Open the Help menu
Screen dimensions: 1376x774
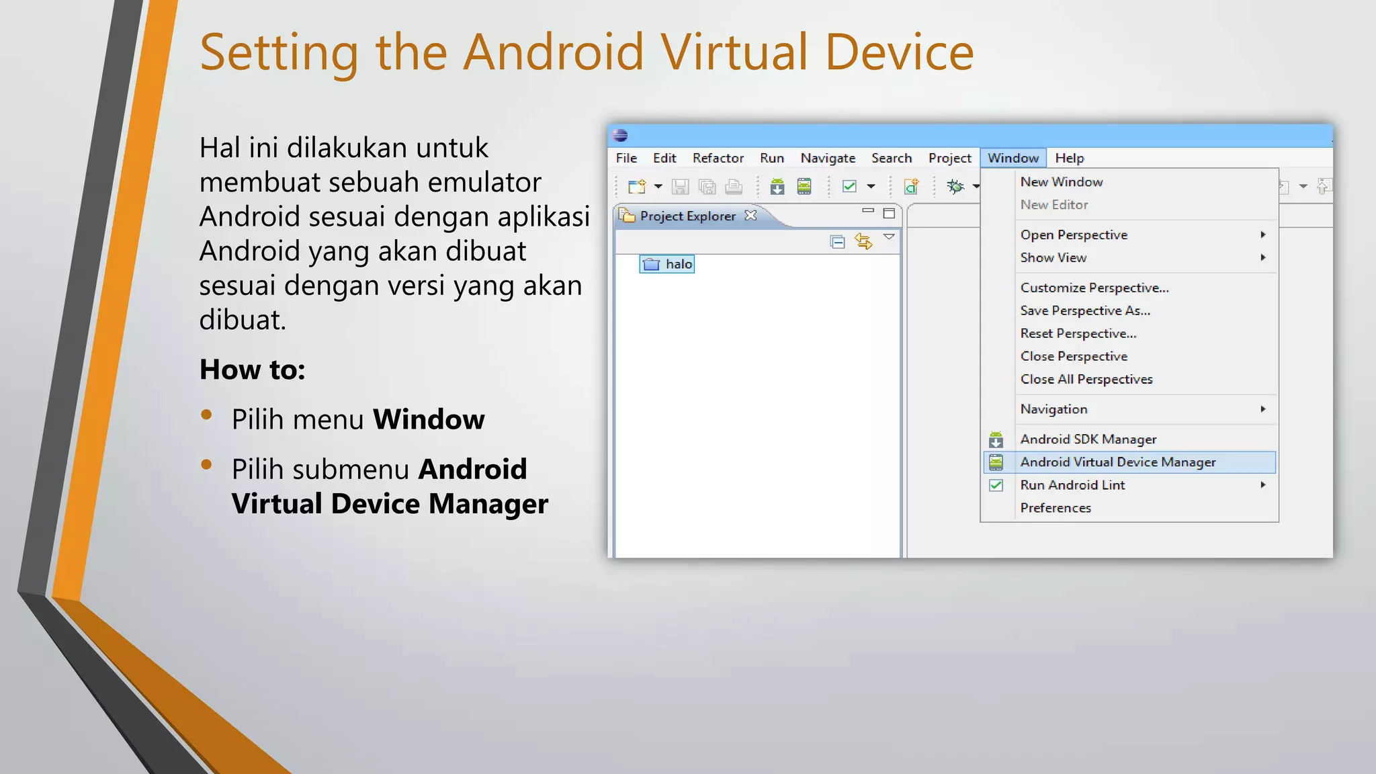[1069, 158]
